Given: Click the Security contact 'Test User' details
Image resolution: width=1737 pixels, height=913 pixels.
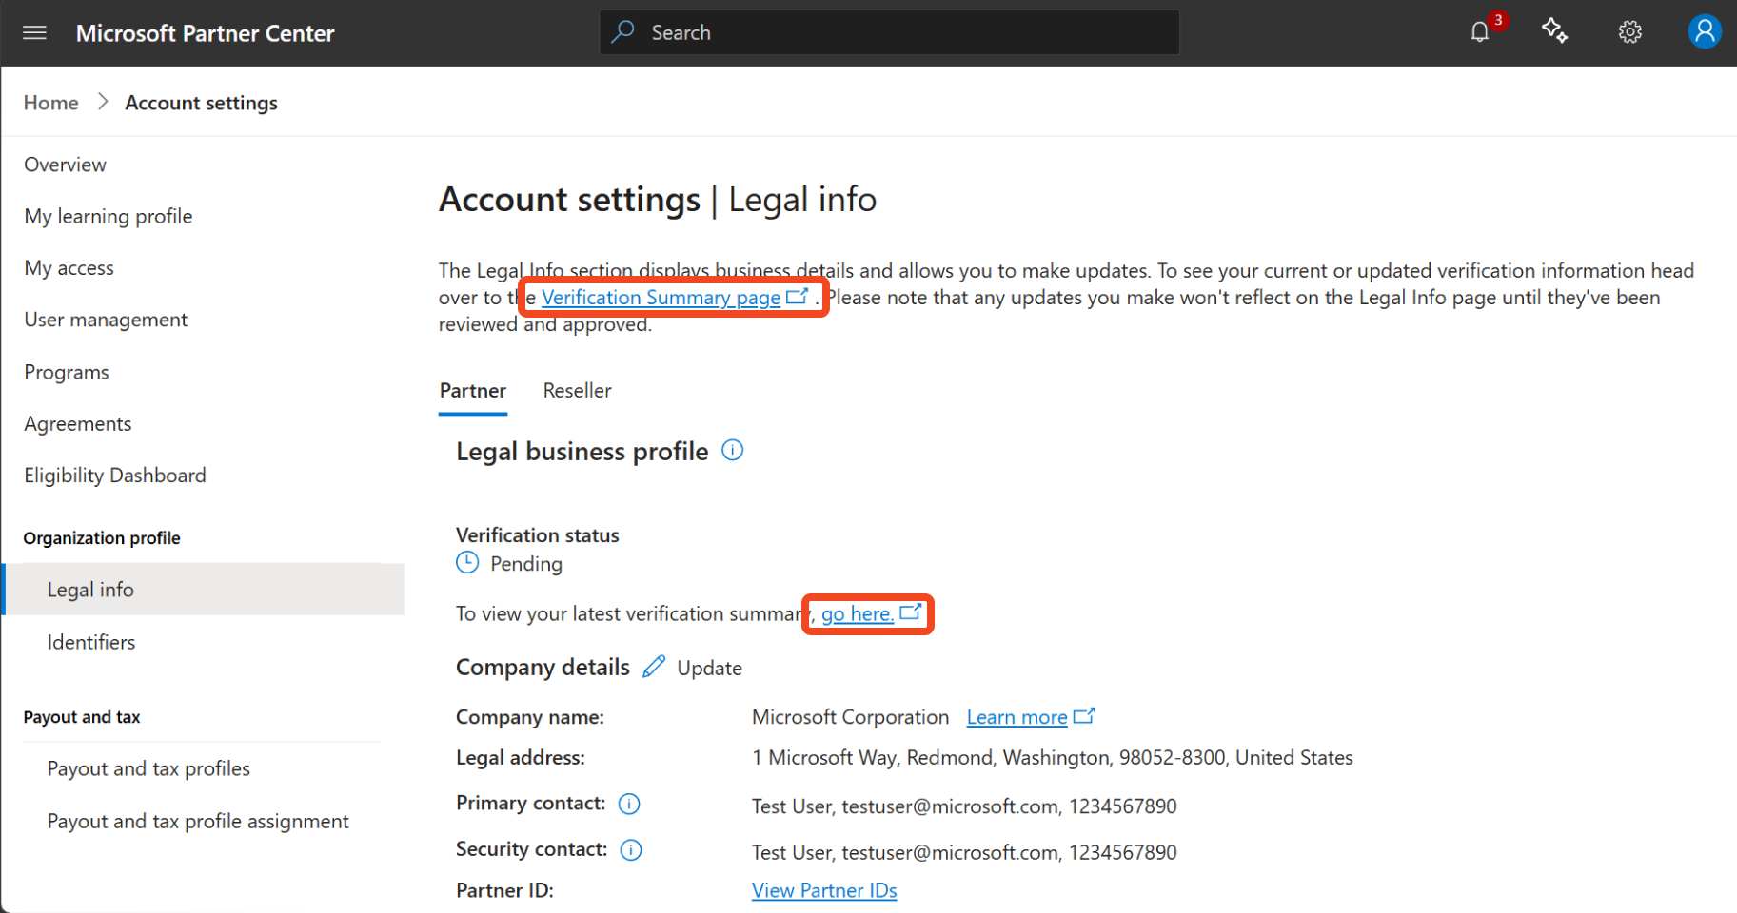Looking at the screenshot, I should click(x=964, y=852).
